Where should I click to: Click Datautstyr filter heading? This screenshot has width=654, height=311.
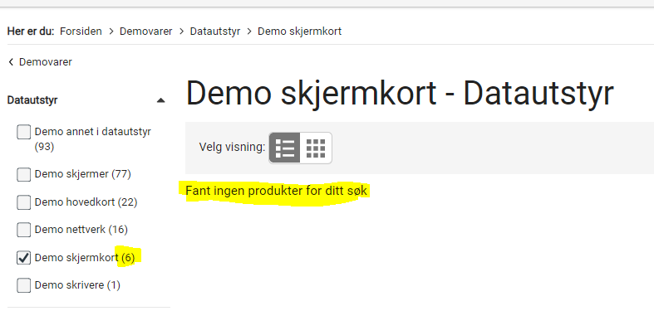click(x=32, y=100)
